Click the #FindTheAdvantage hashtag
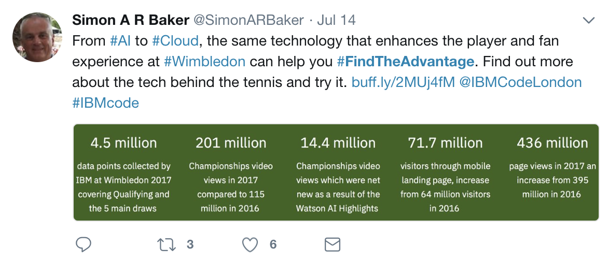This screenshot has height=262, width=608. (406, 62)
